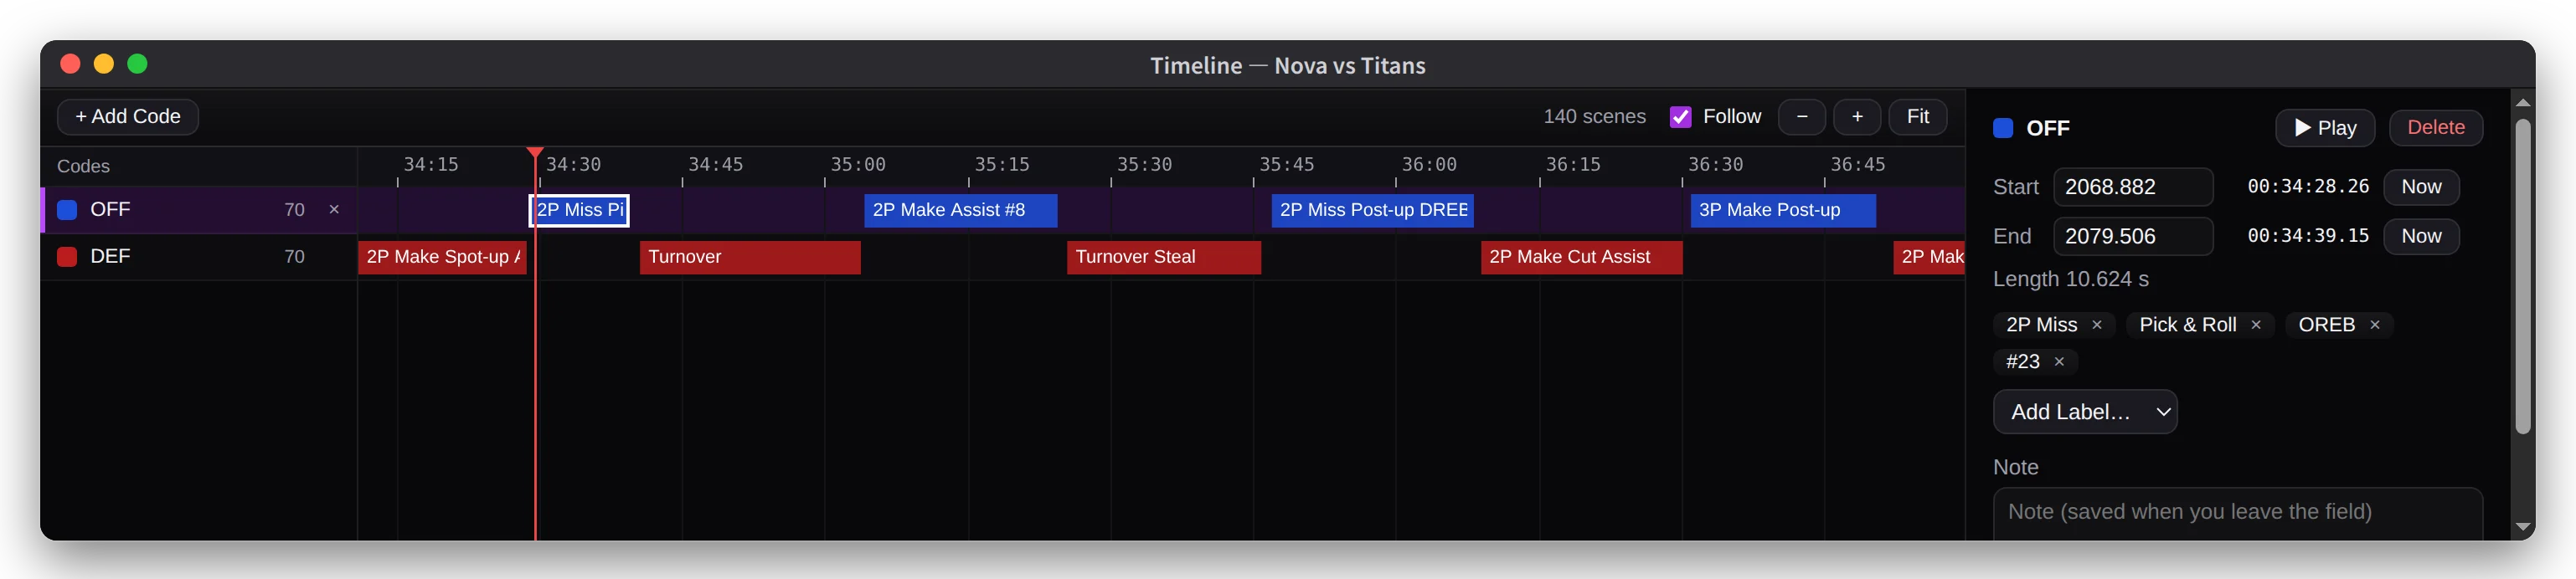Viewport: 2576px width, 579px height.
Task: Set Start time using its Now button
Action: click(x=2421, y=187)
